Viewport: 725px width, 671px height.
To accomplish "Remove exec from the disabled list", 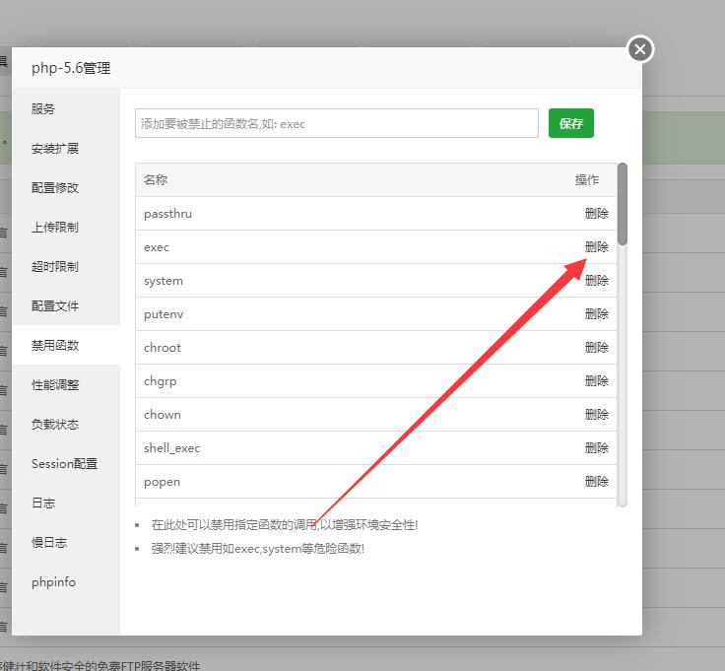I will [x=596, y=247].
